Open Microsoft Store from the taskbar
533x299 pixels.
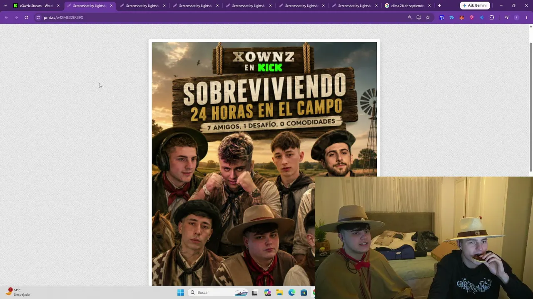[304, 292]
